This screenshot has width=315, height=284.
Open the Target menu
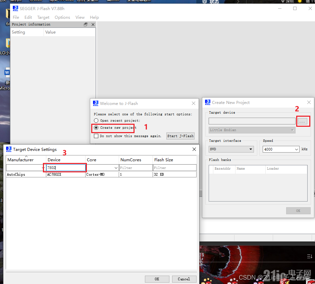point(43,17)
